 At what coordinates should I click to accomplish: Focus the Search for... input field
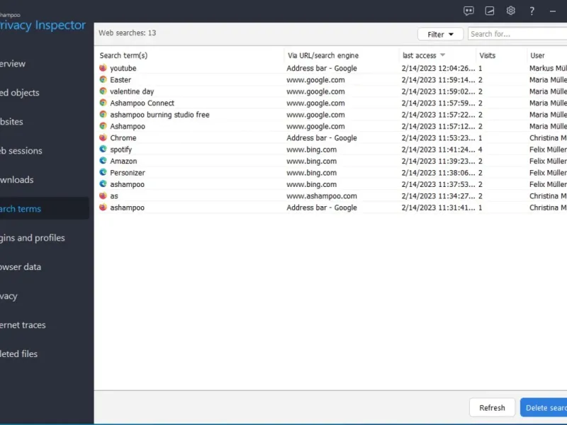coord(517,34)
